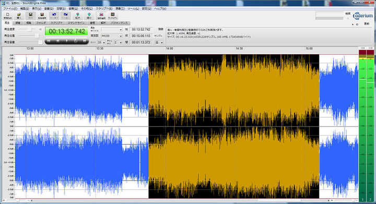Open the 編集(E) menu
This screenshot has width=376, height=204.
click(25, 9)
